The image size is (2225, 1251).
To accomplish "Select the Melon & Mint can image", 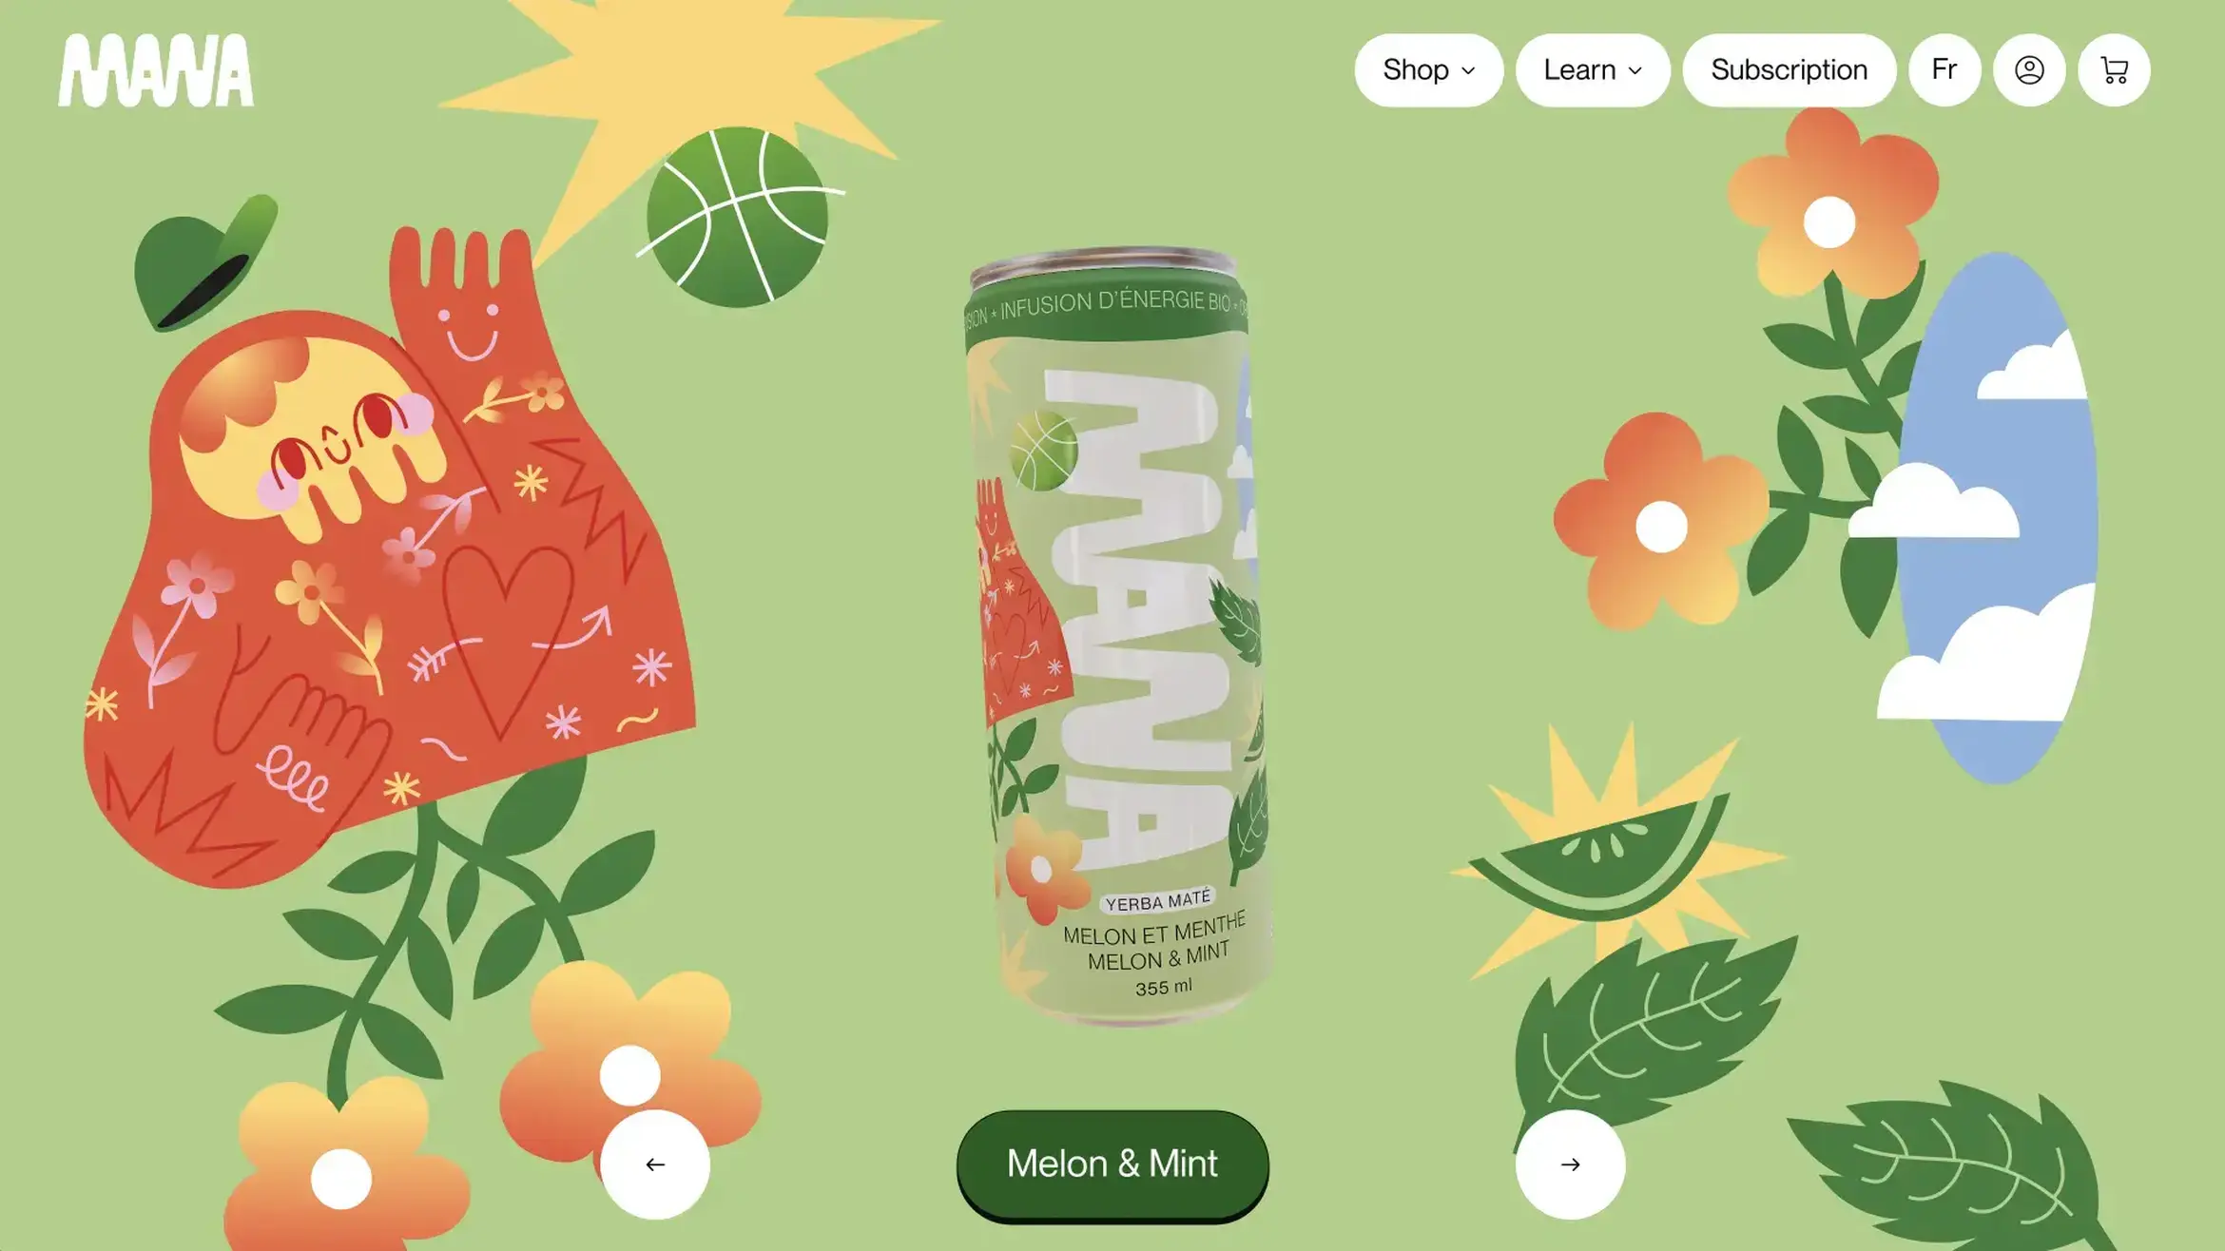I will pos(1118,637).
